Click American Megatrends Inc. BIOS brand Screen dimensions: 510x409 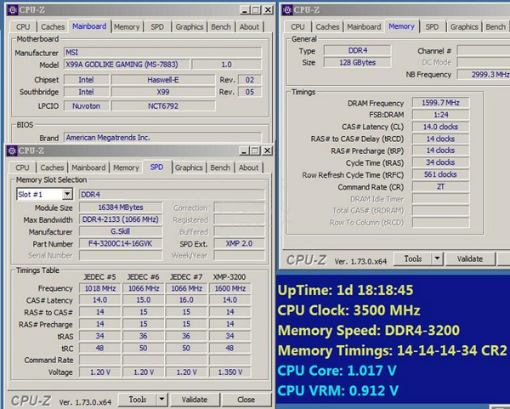click(x=162, y=138)
